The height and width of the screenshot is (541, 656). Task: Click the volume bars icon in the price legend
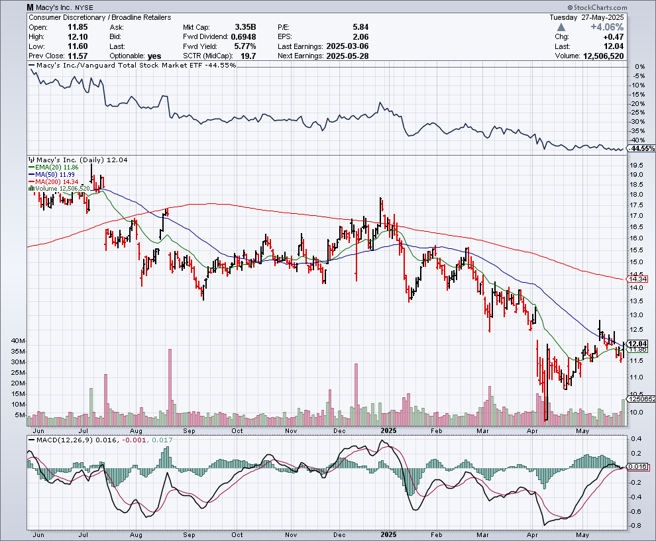point(31,189)
